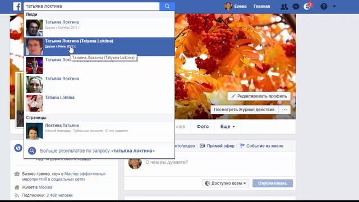Screen dimensions: 359x202
Task: Click the Елена avatar in the top bar
Action: (228, 6)
